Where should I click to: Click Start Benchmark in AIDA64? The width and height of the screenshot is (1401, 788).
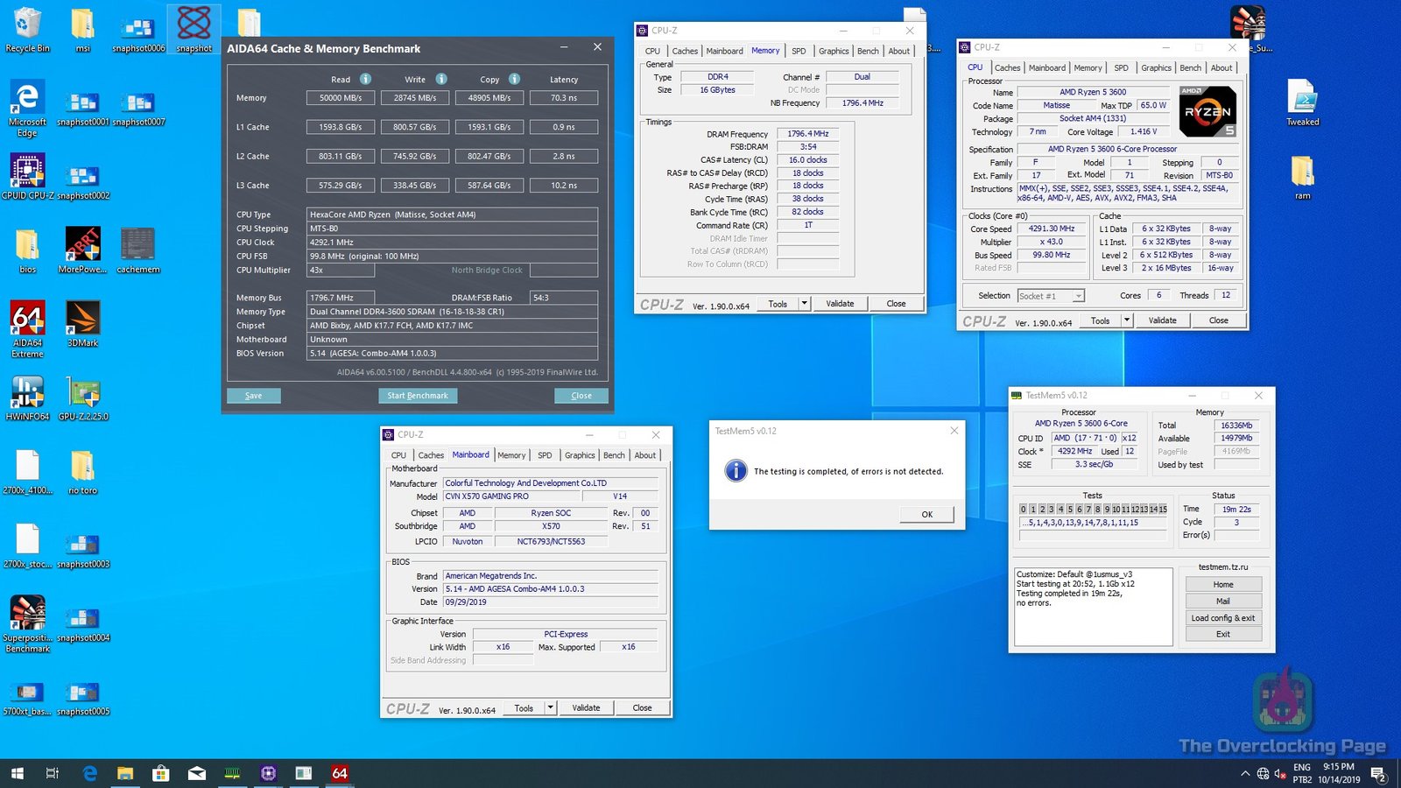pos(418,395)
